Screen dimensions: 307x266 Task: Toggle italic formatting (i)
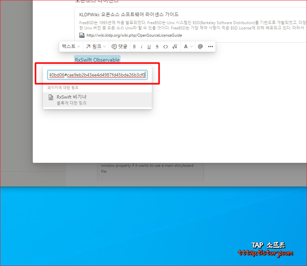click(x=141, y=46)
